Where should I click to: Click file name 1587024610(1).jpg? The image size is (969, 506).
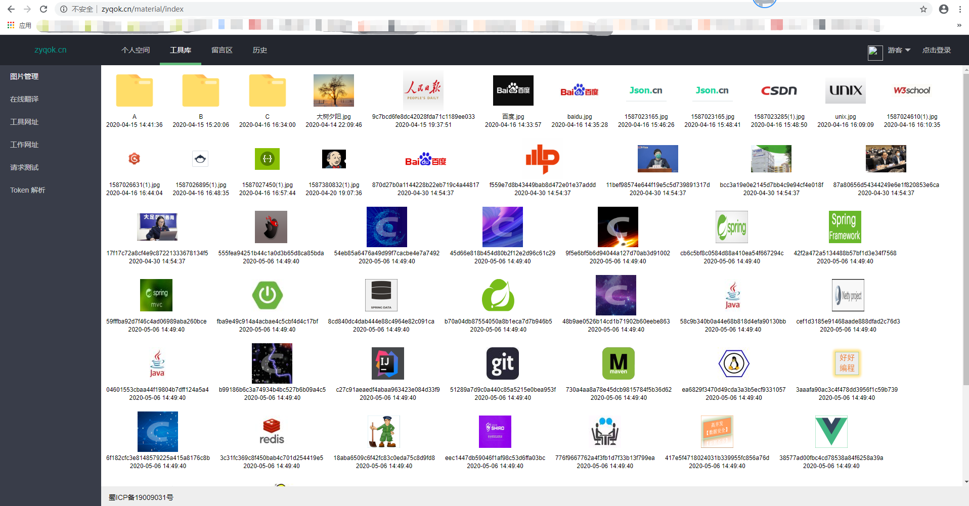point(912,117)
